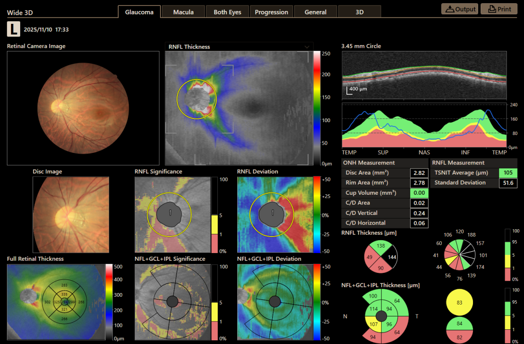Click the RNFL thickness color scale bar
The height and width of the screenshot is (344, 524).
(319, 106)
